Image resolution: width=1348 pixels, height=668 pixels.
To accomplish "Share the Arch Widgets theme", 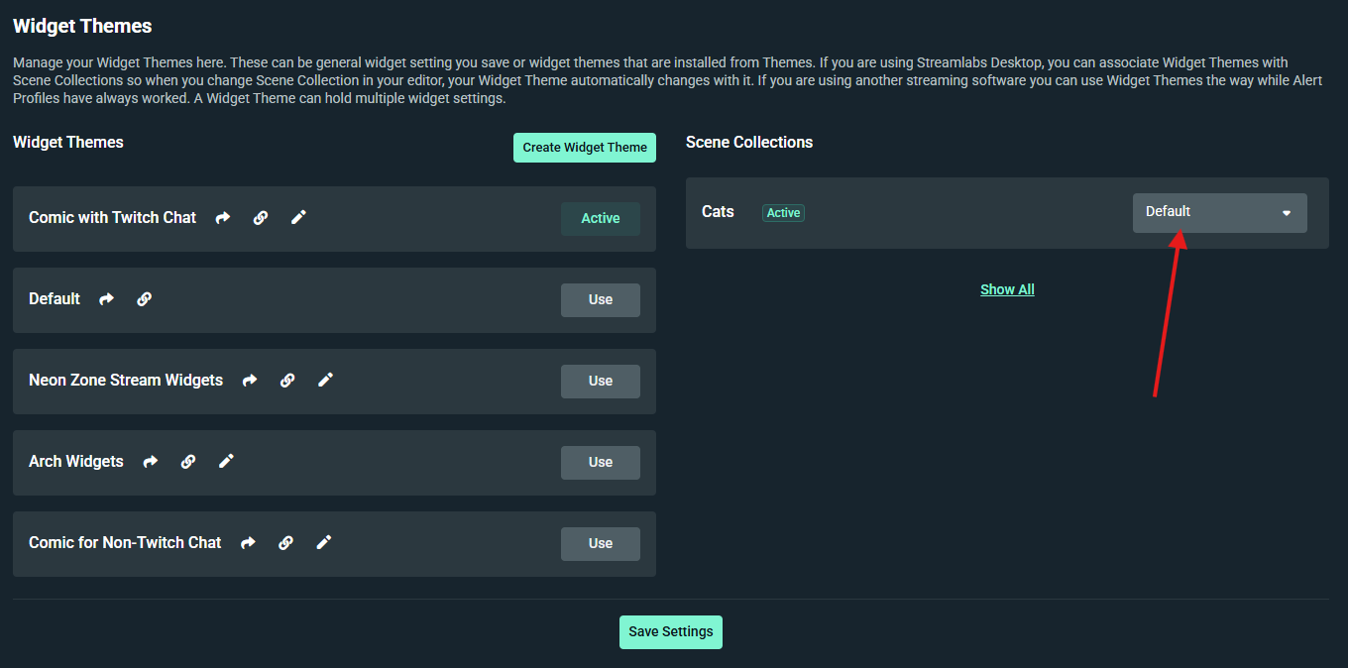I will coord(150,461).
